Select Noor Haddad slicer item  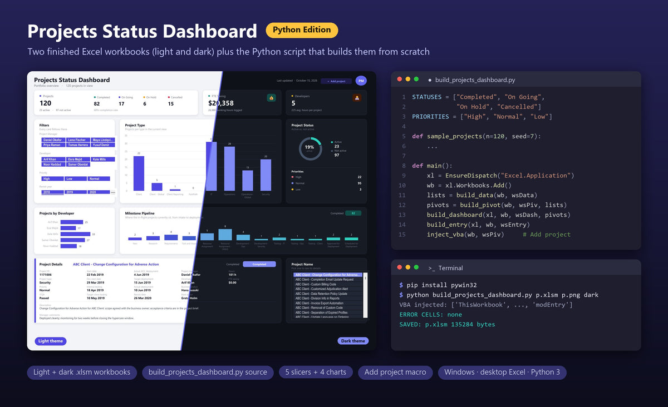point(53,164)
